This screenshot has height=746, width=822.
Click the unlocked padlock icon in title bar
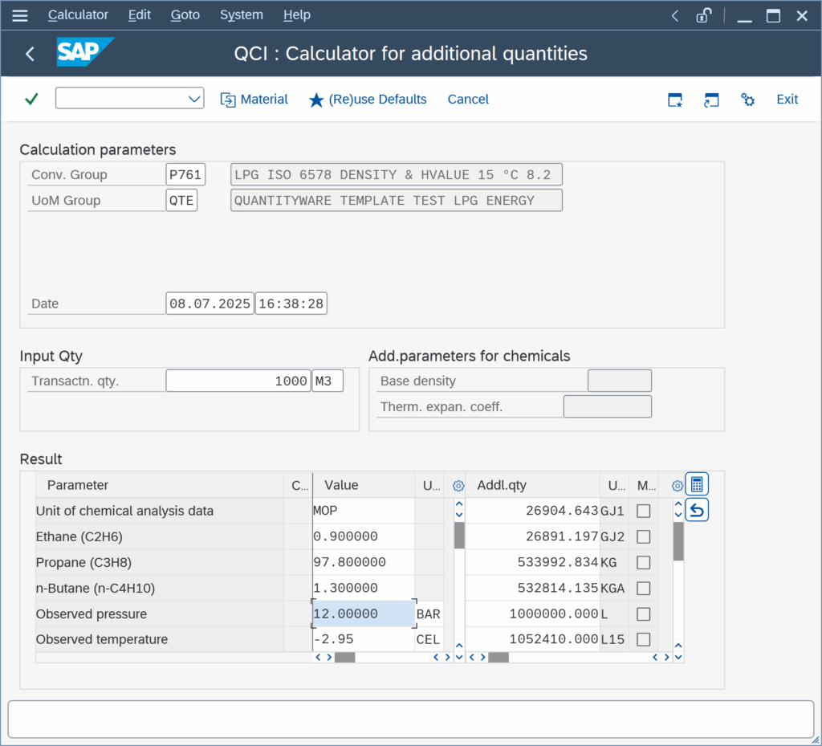point(703,15)
